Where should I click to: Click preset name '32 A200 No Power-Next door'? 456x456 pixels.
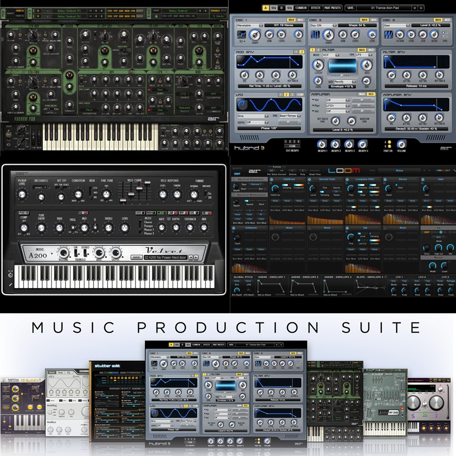[165, 257]
